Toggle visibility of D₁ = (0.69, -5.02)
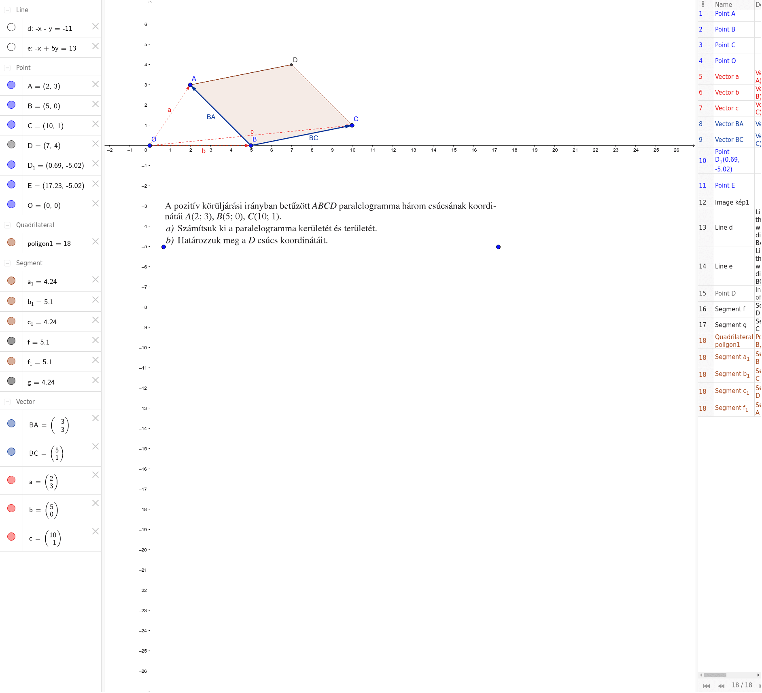 [x=11, y=165]
